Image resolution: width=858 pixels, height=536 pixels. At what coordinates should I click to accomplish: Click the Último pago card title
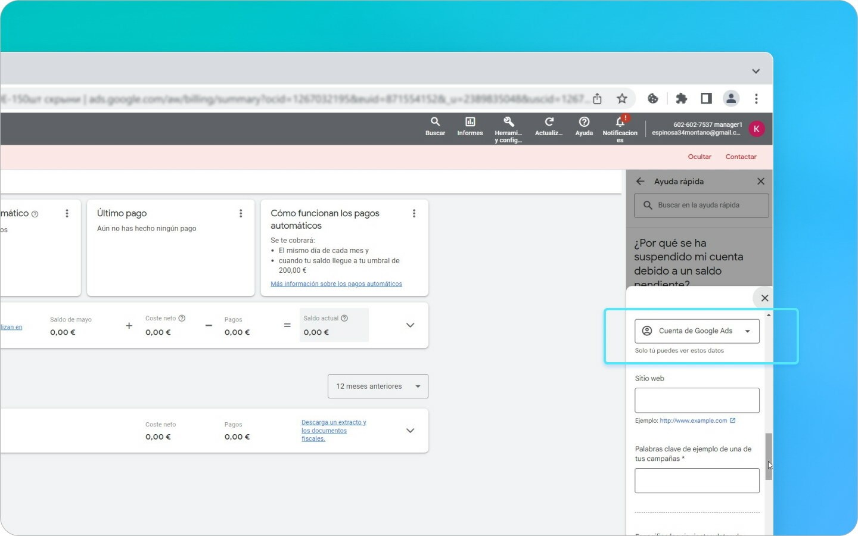click(x=122, y=213)
